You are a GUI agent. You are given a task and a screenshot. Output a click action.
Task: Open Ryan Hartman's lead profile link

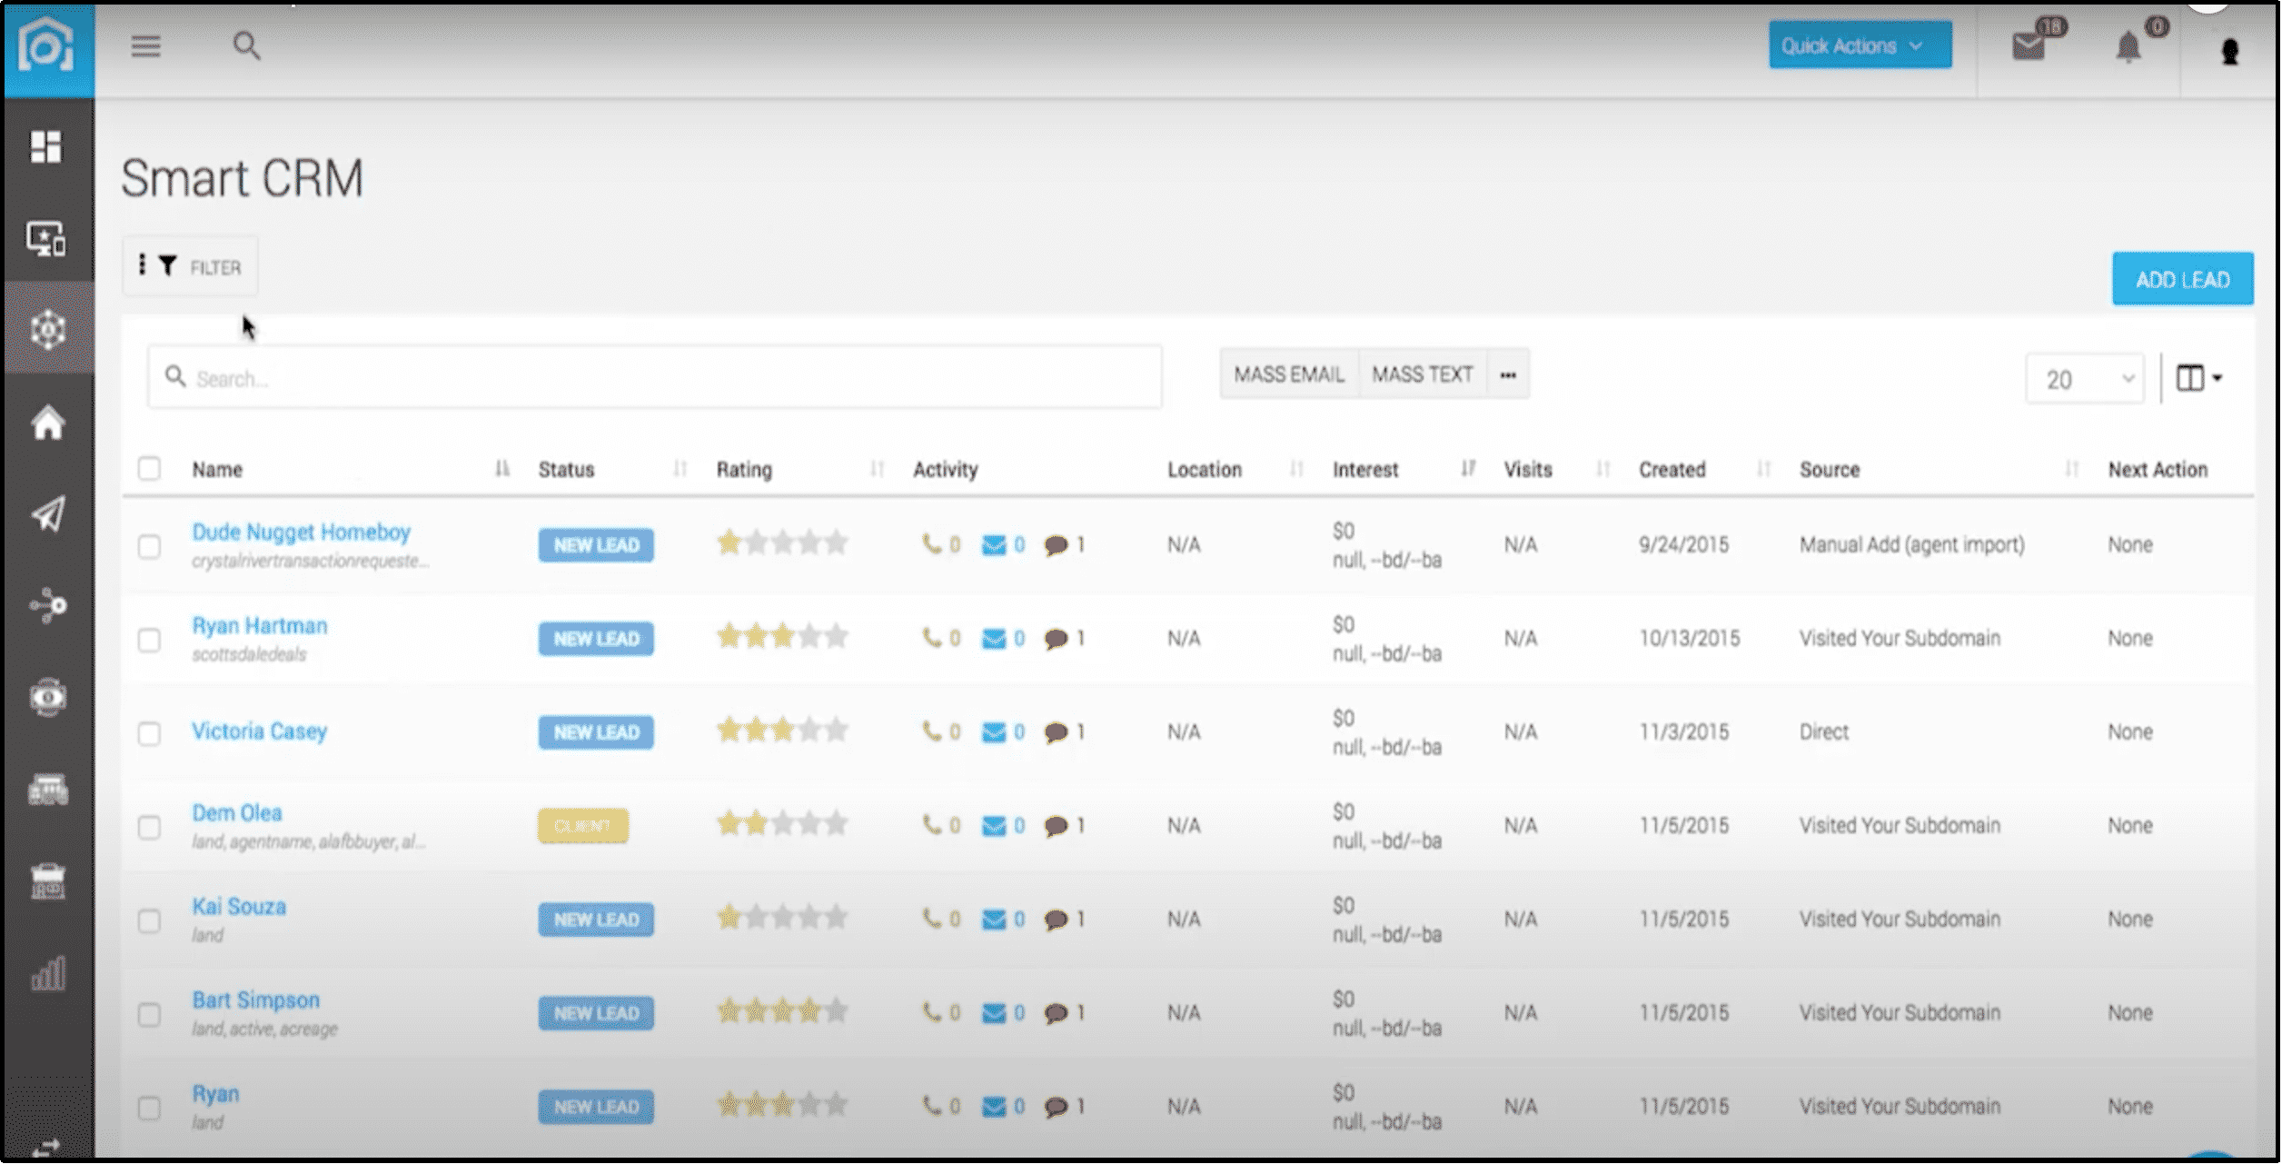(x=259, y=625)
